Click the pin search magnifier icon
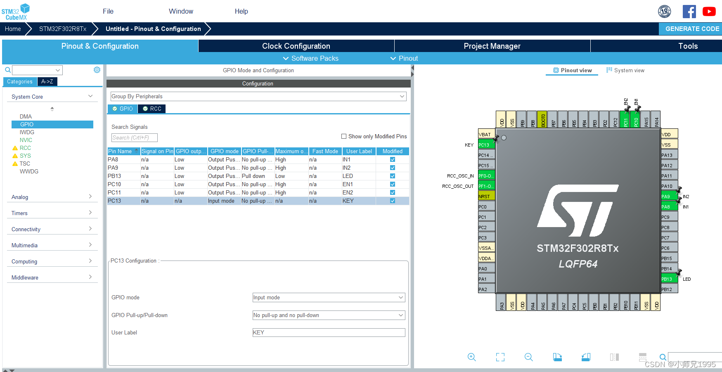Viewport: 722px width, 372px height. pyautogui.click(x=663, y=357)
